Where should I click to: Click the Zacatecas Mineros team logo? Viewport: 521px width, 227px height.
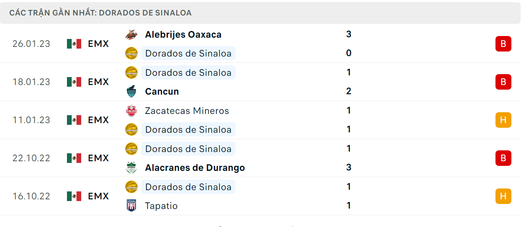click(x=131, y=111)
